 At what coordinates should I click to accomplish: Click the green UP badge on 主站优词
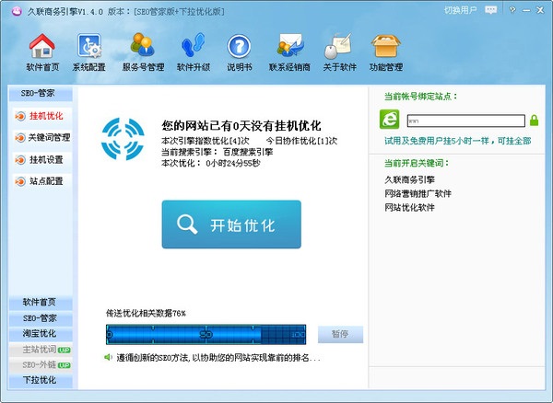click(x=65, y=351)
